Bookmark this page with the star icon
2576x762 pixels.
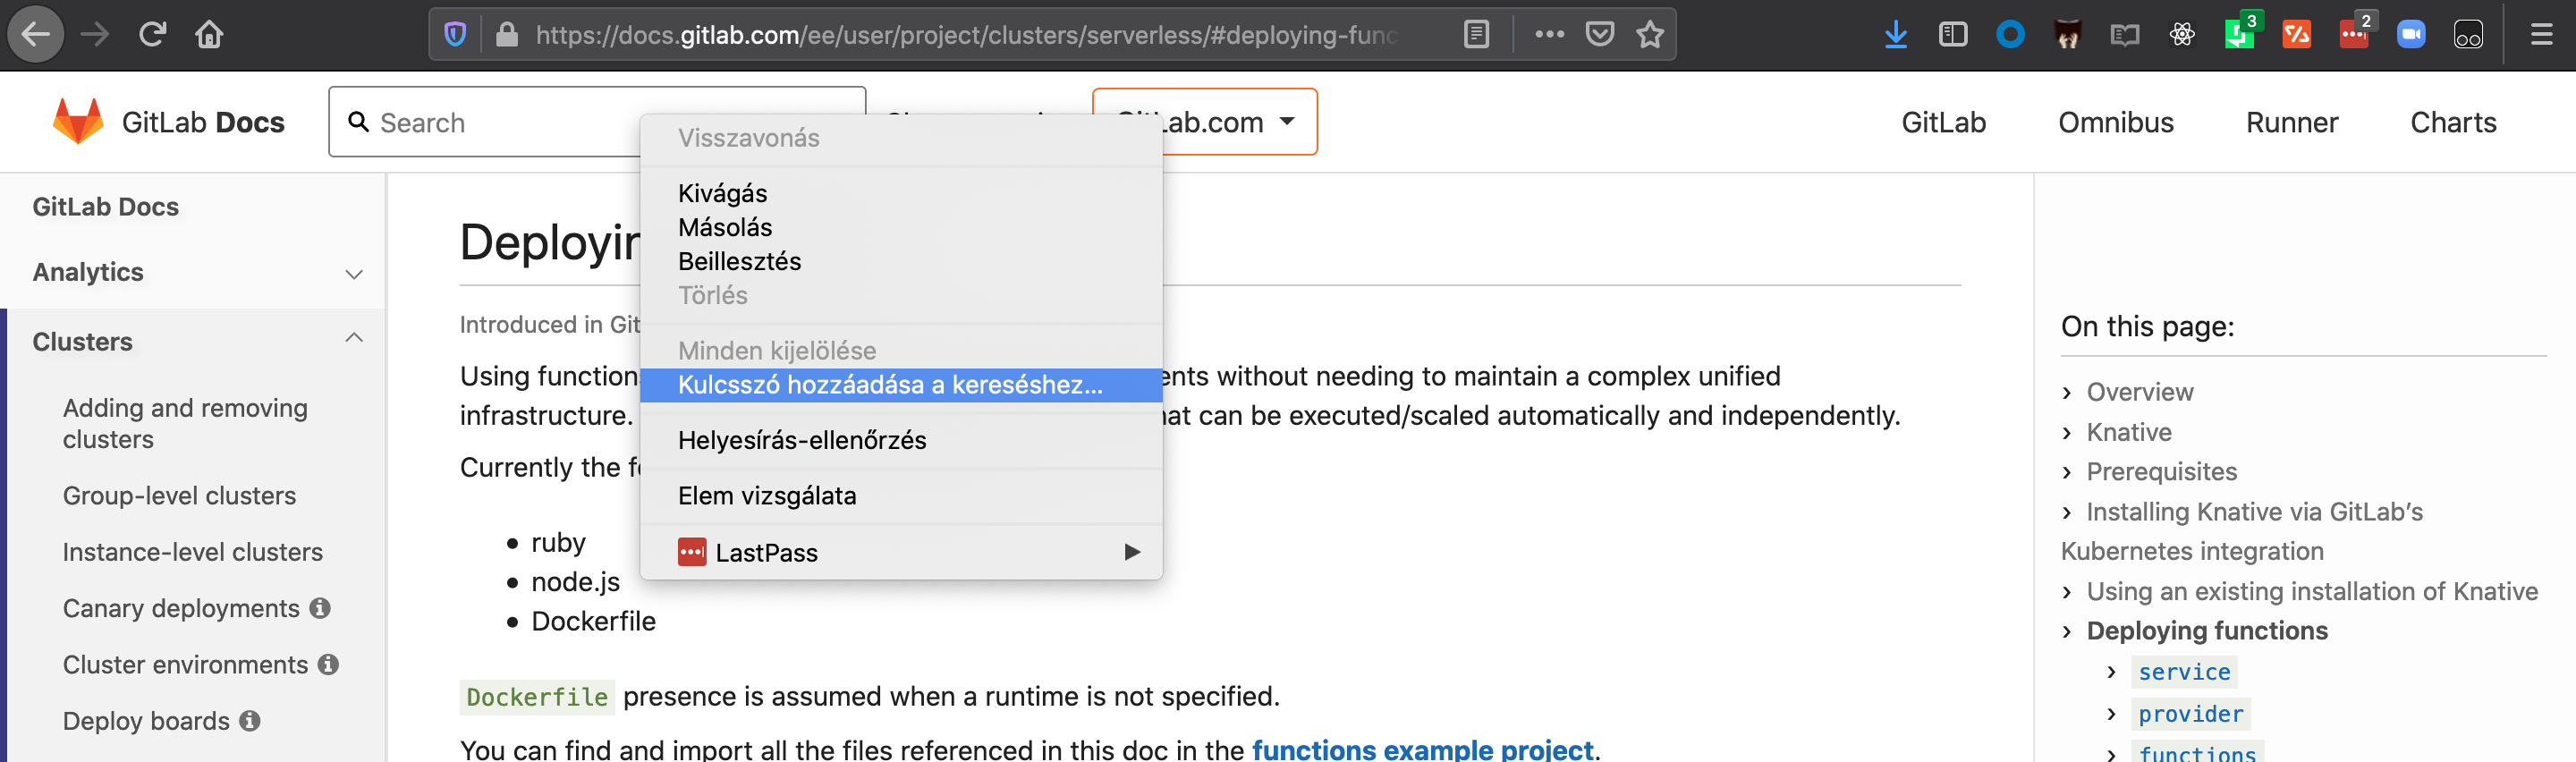point(1650,35)
